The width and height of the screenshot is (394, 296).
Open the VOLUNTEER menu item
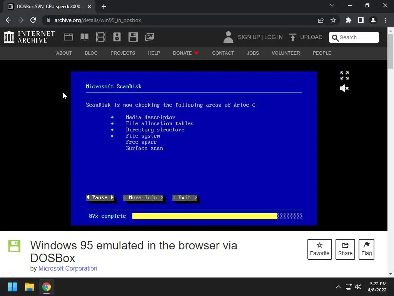pos(286,53)
